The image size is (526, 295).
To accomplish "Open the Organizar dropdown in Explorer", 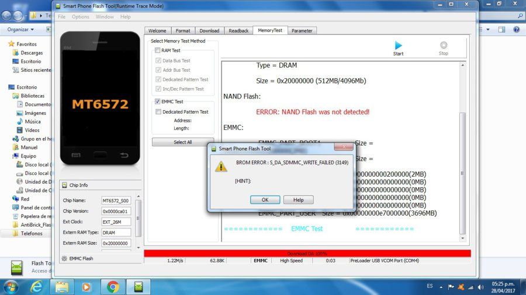I will coord(20,29).
